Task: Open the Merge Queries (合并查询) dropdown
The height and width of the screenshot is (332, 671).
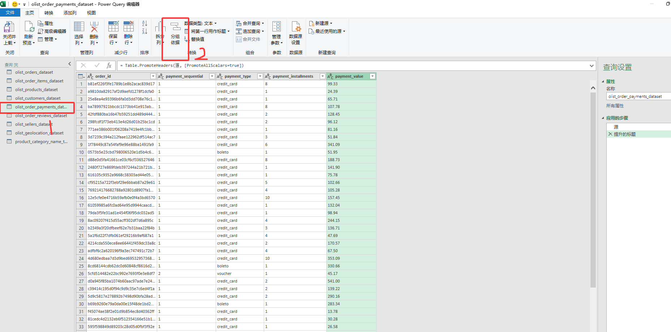Action: click(x=250, y=23)
